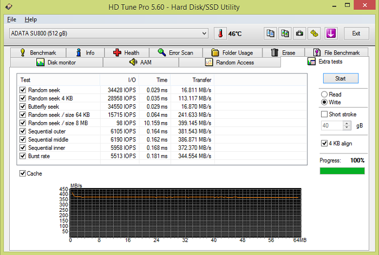The height and width of the screenshot is (255, 379).
Task: Expand the ADATA SU800 drive dropdown
Action: [x=204, y=33]
